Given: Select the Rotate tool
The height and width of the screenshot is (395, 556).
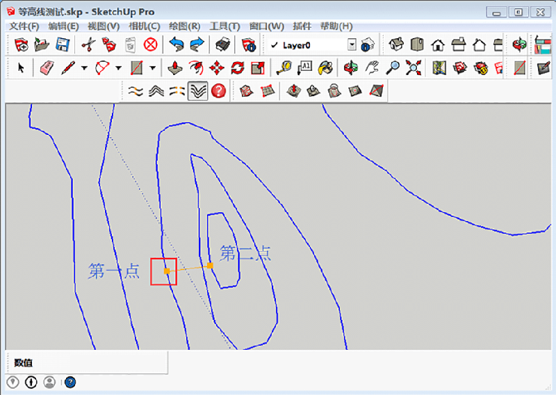Looking at the screenshot, I should point(238,67).
